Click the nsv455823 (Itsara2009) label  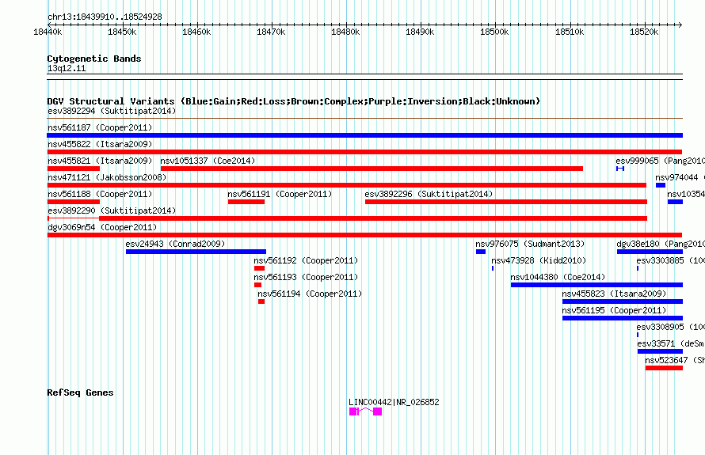pyautogui.click(x=614, y=294)
